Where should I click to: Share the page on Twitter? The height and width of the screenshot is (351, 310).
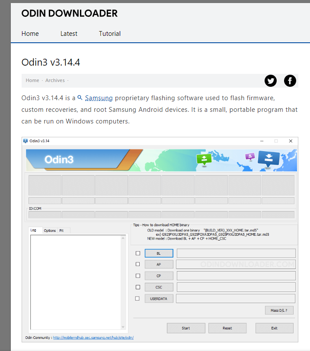pyautogui.click(x=271, y=81)
